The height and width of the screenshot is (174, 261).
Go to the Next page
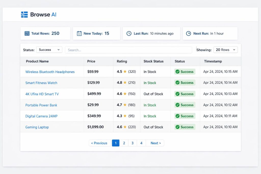pos(155,143)
